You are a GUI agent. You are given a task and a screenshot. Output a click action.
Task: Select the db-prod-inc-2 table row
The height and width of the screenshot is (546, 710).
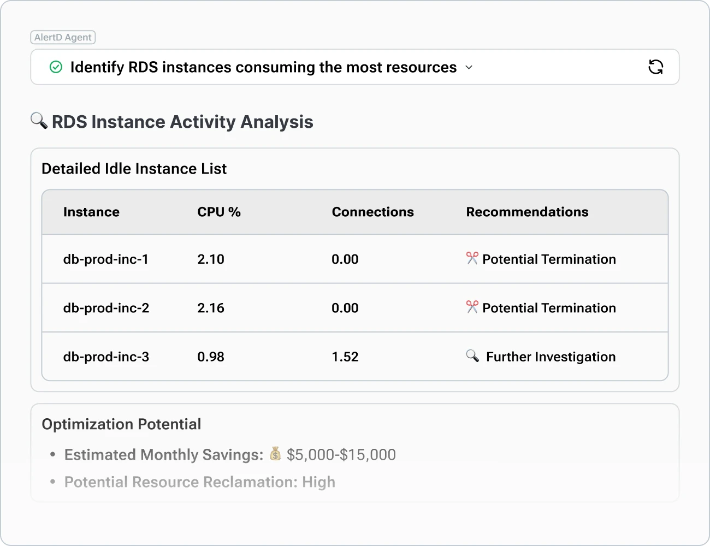pos(355,307)
